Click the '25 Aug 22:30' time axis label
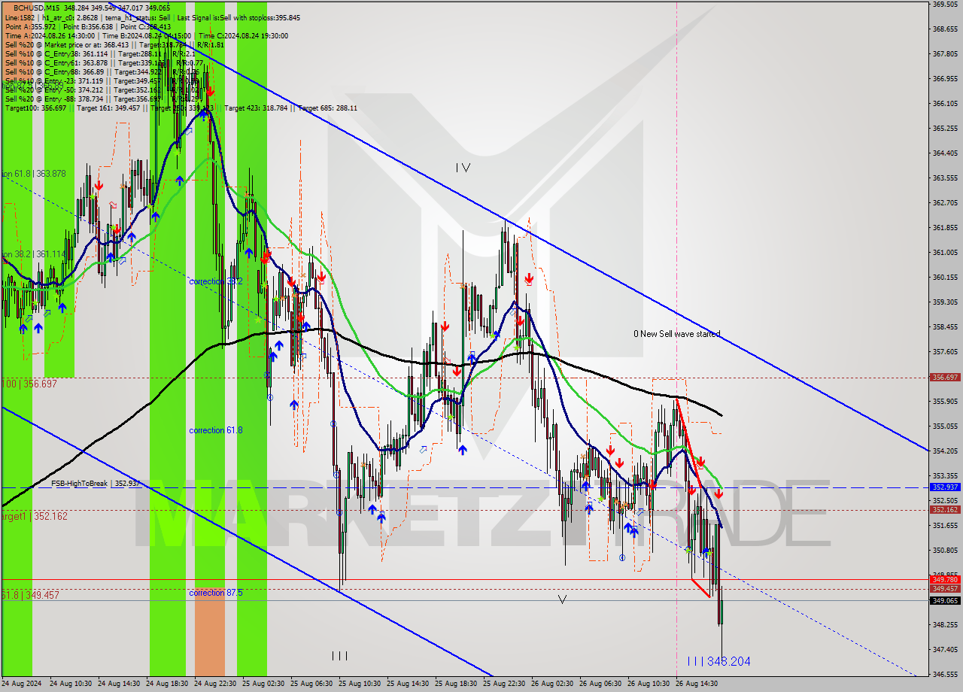Screen dimensions: 963x692 (504, 684)
